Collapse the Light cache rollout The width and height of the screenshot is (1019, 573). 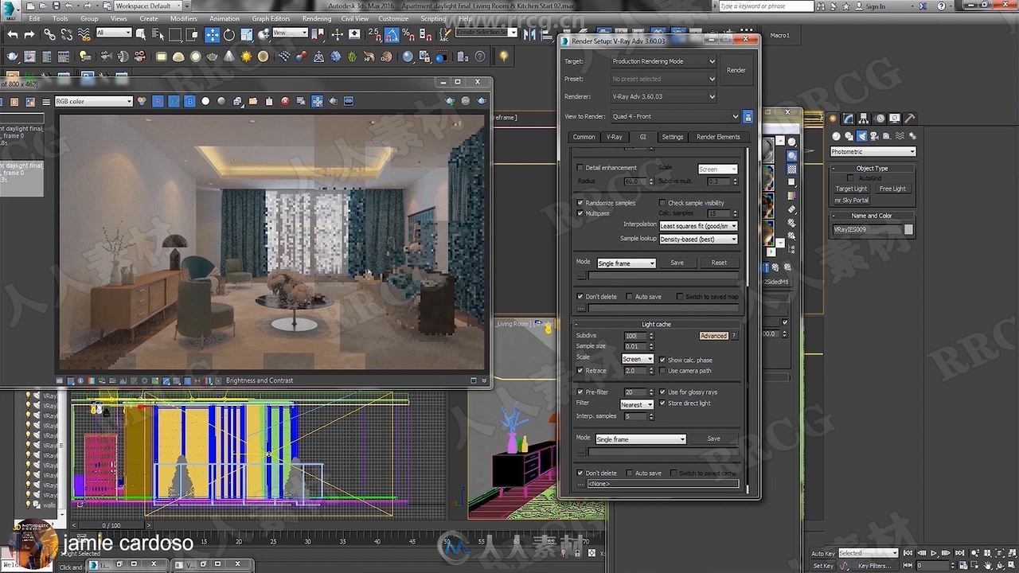657,325
